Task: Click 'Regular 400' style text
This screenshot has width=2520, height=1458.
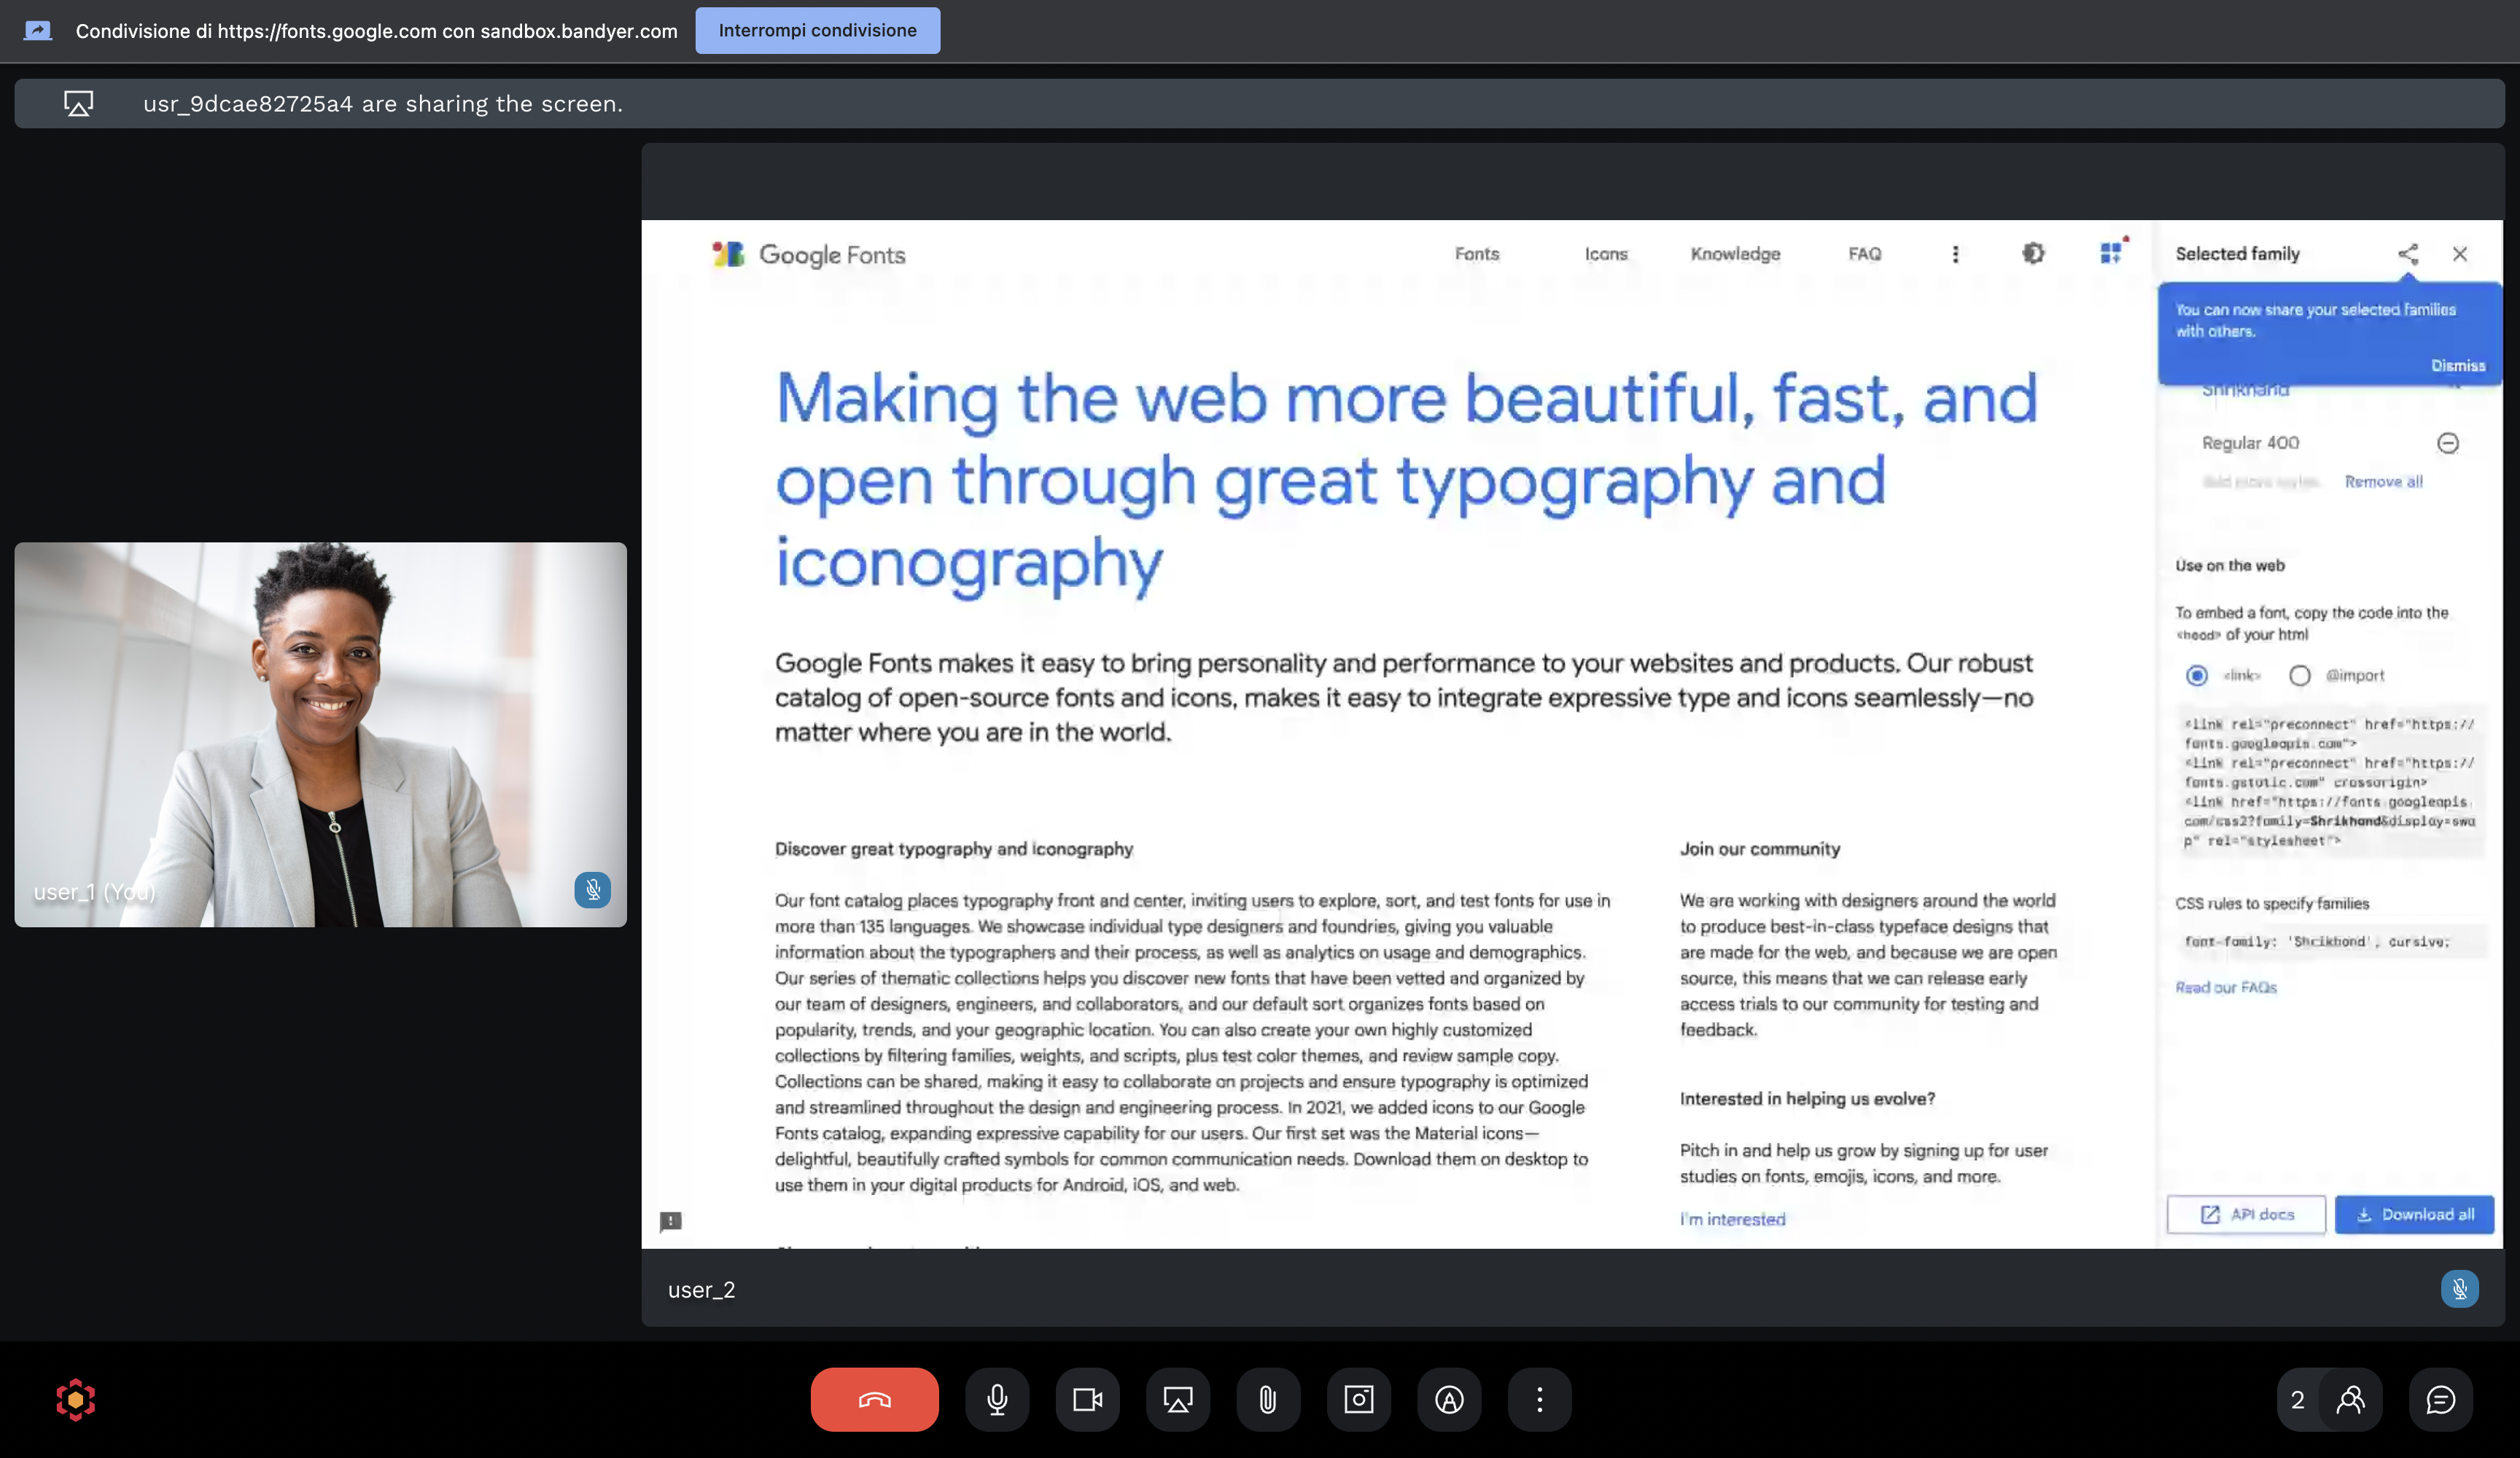Action: 2250,443
